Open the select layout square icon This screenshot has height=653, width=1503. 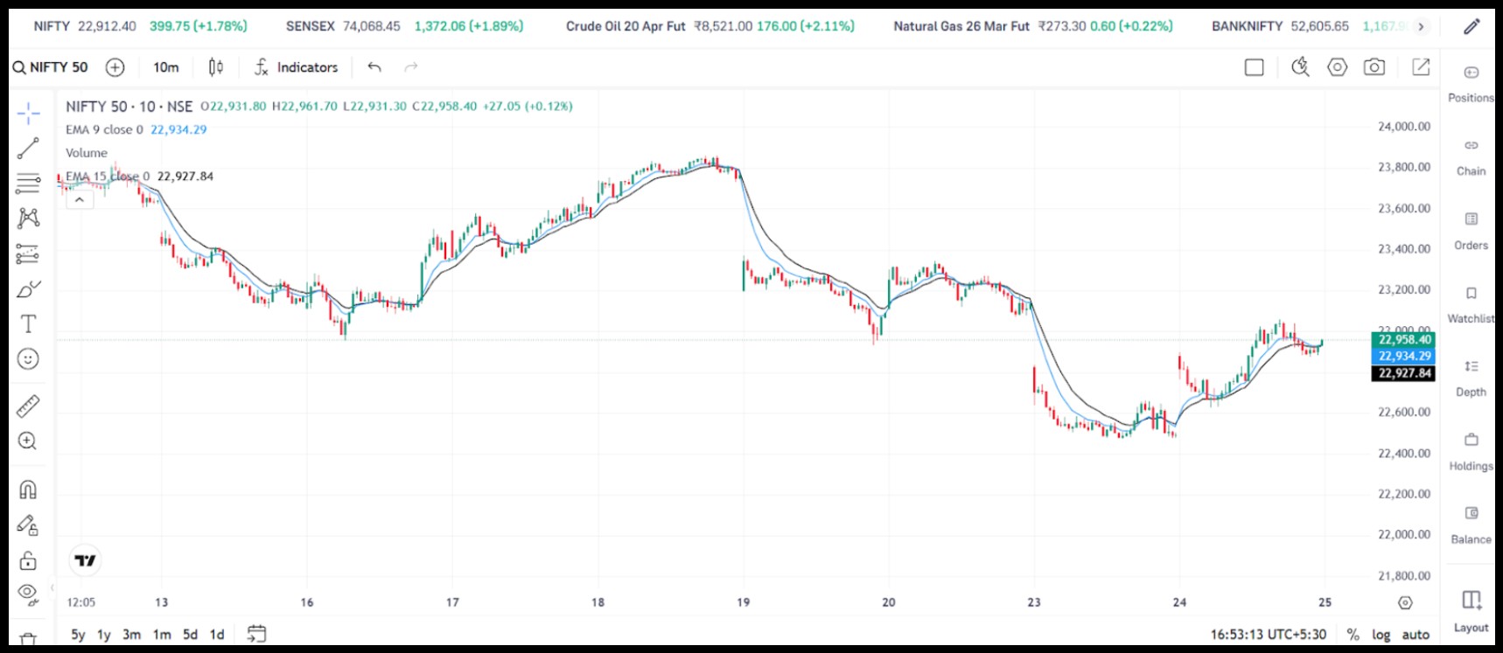[x=1254, y=67]
